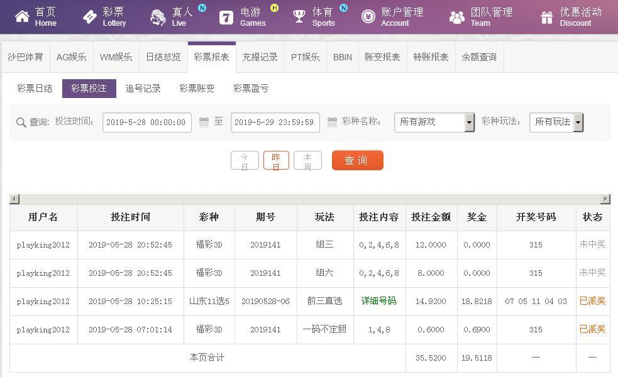
Task: Switch to the 日结总览 tab
Action: click(x=163, y=57)
